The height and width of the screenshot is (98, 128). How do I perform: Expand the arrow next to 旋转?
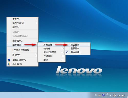(63, 60)
